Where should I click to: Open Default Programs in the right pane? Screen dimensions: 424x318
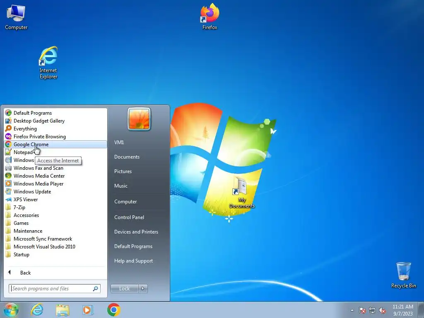[138, 246]
